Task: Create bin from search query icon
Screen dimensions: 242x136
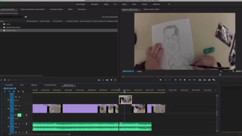Action: coord(26,17)
